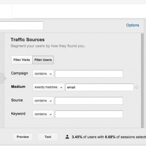Click the vertical scrollbar of the panel
The height and width of the screenshot is (146, 146).
[x=142, y=81]
